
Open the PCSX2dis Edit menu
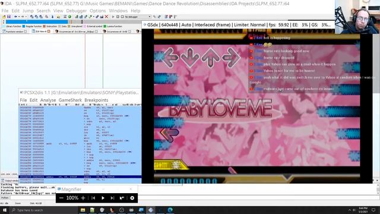33,100
